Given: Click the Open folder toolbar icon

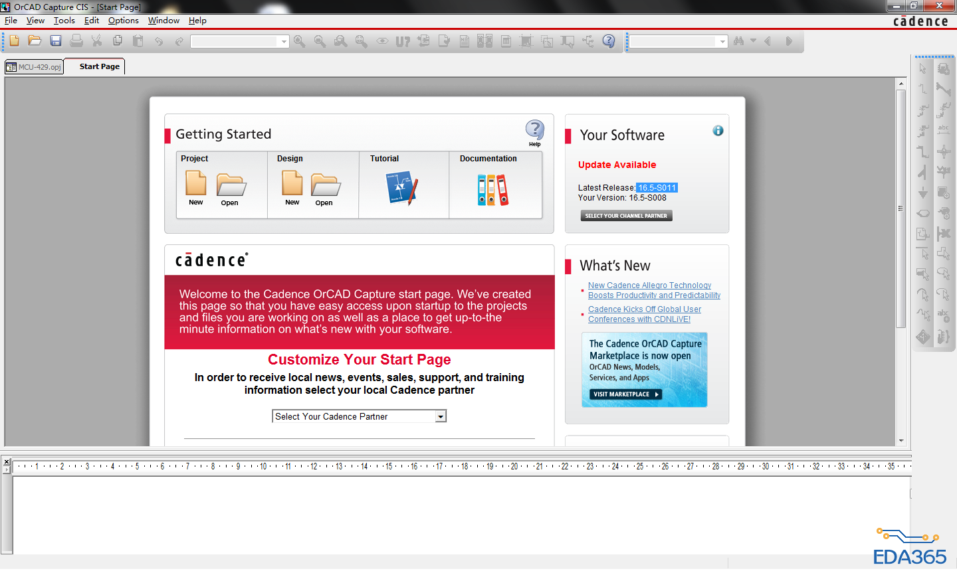Looking at the screenshot, I should (x=35, y=41).
